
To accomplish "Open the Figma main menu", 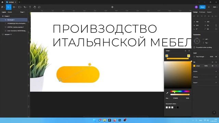I will [2, 7].
